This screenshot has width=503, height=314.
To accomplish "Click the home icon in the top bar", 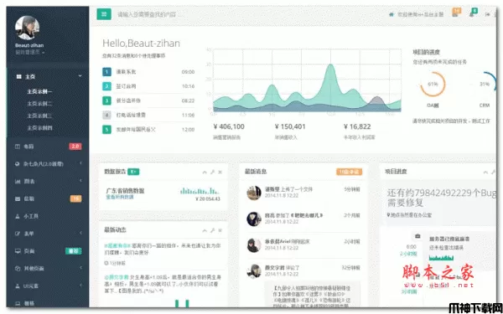I will point(391,14).
